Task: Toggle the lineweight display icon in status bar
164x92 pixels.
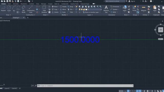Action: point(145,91)
